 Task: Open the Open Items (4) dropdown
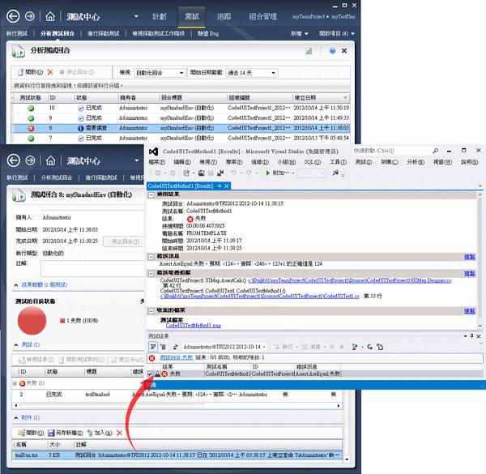point(337,33)
